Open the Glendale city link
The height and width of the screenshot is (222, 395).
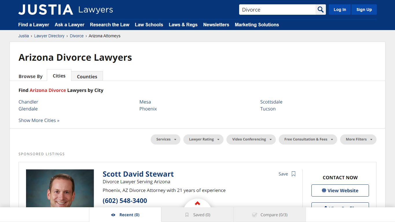click(x=28, y=109)
